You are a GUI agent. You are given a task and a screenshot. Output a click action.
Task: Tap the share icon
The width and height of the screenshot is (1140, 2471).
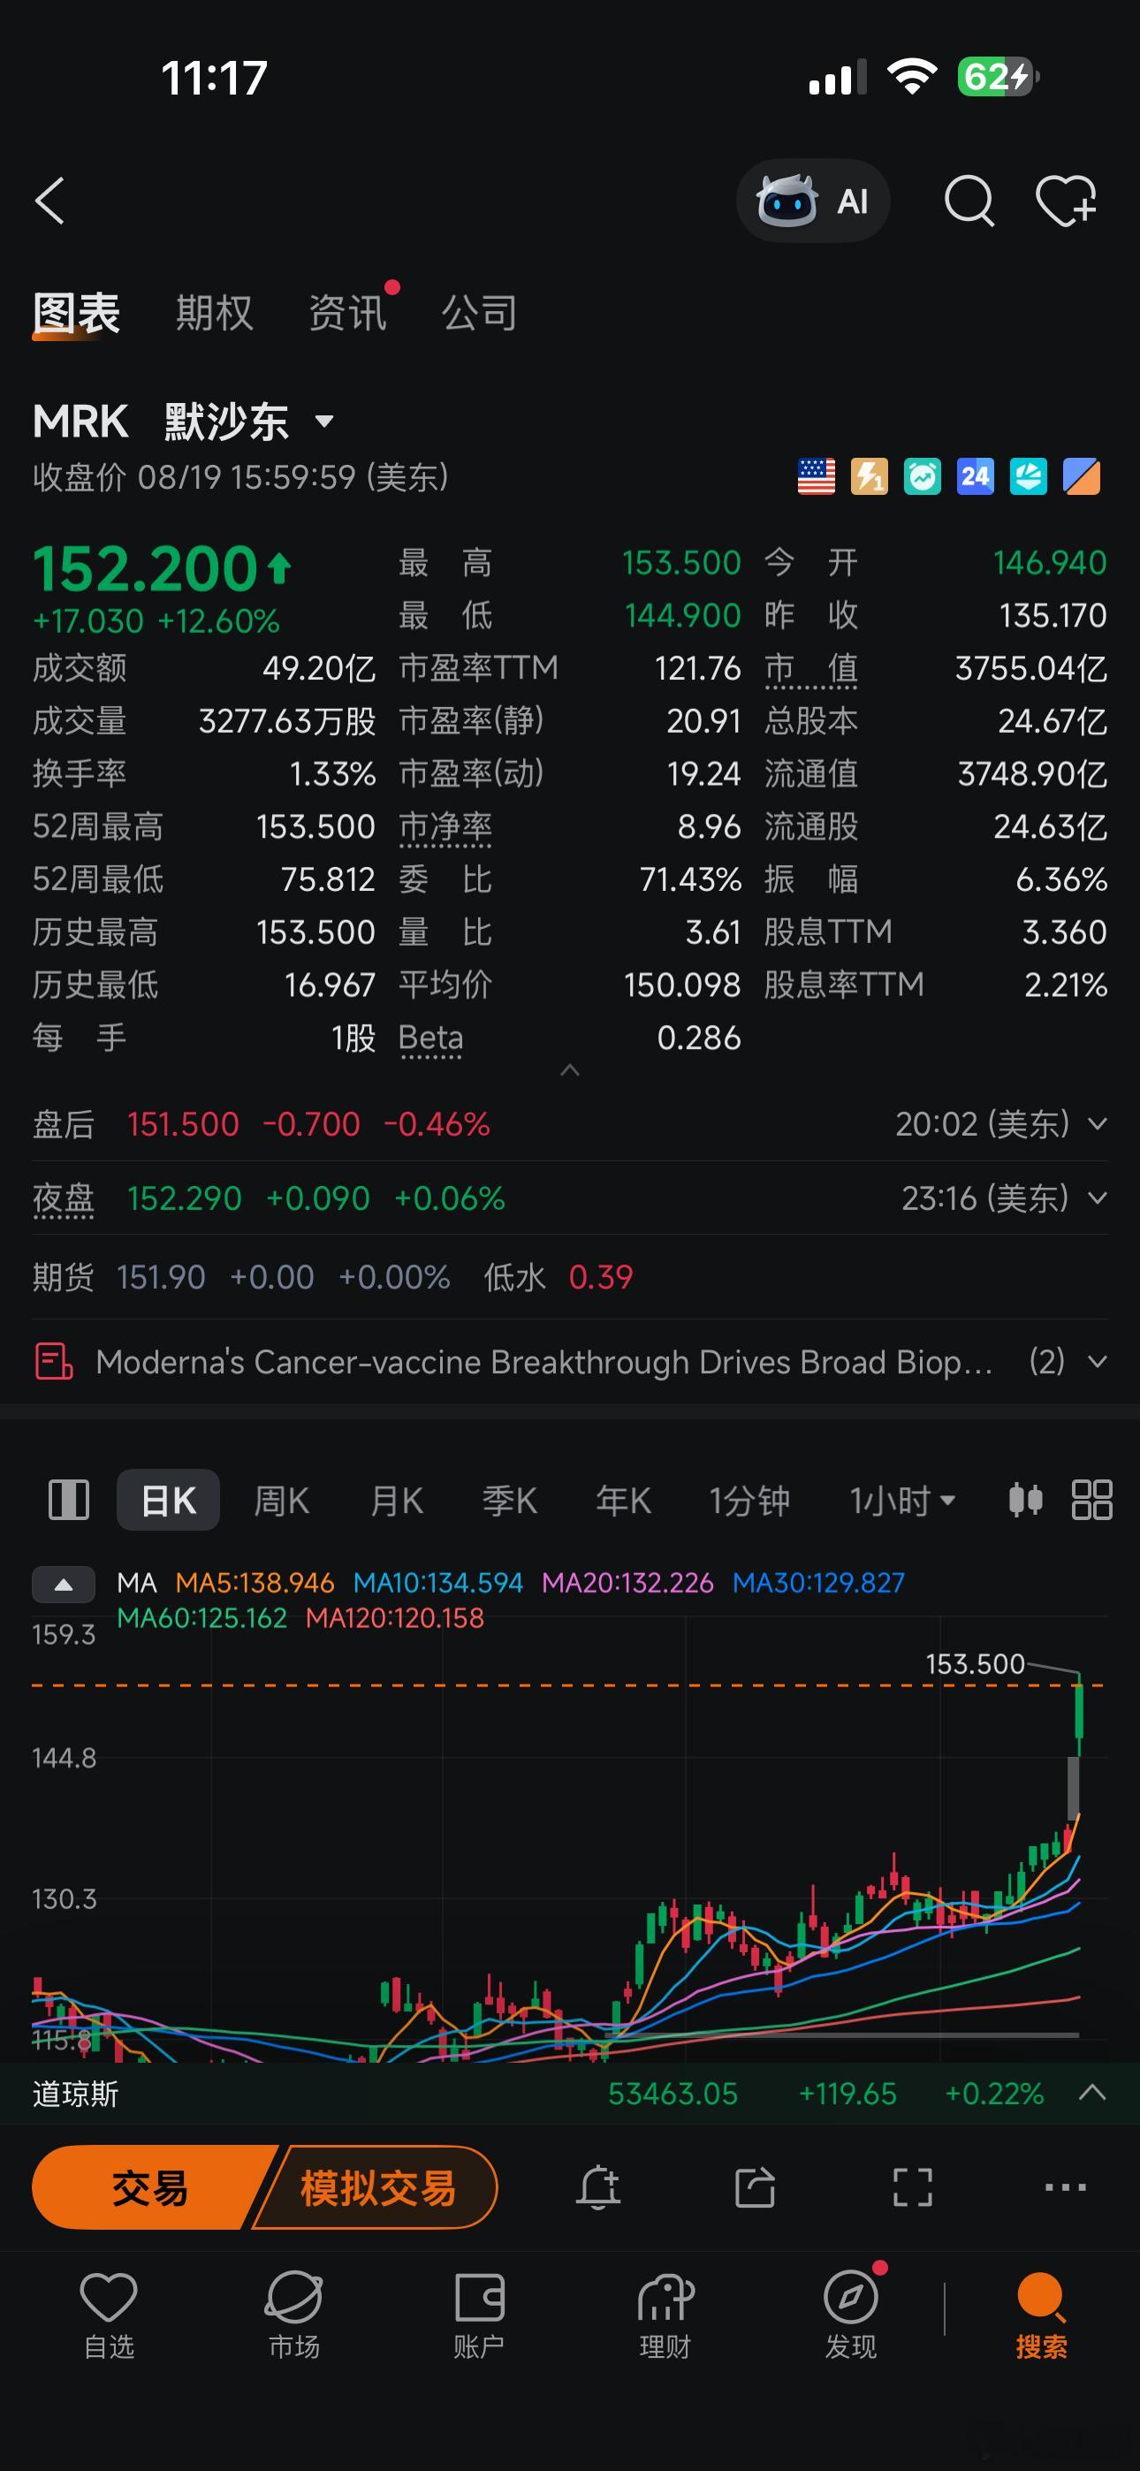[x=756, y=2187]
